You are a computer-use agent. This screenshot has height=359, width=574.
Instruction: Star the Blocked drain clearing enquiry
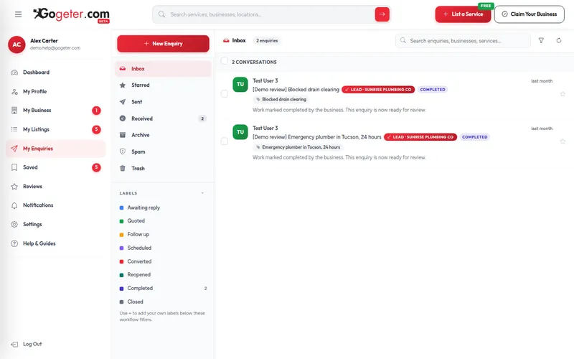click(563, 94)
